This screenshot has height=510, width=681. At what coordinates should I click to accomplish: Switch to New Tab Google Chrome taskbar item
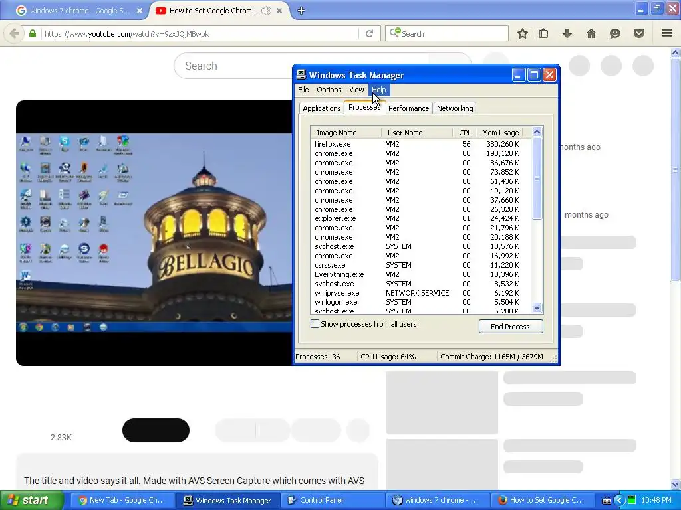point(122,500)
